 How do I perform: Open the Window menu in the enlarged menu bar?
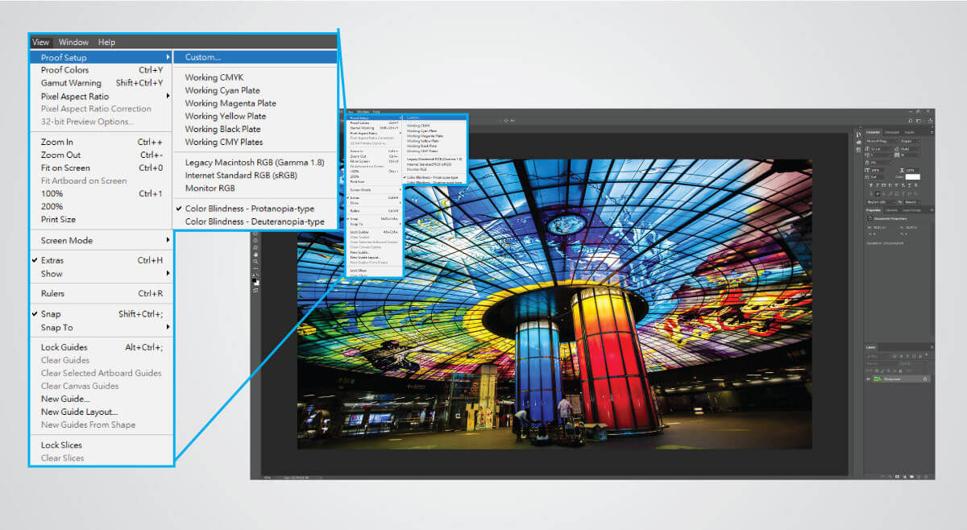pos(73,42)
